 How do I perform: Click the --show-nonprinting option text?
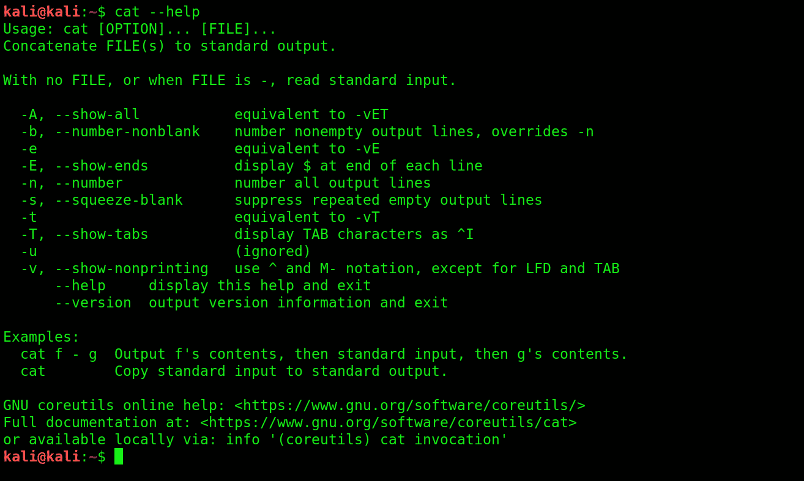click(132, 269)
